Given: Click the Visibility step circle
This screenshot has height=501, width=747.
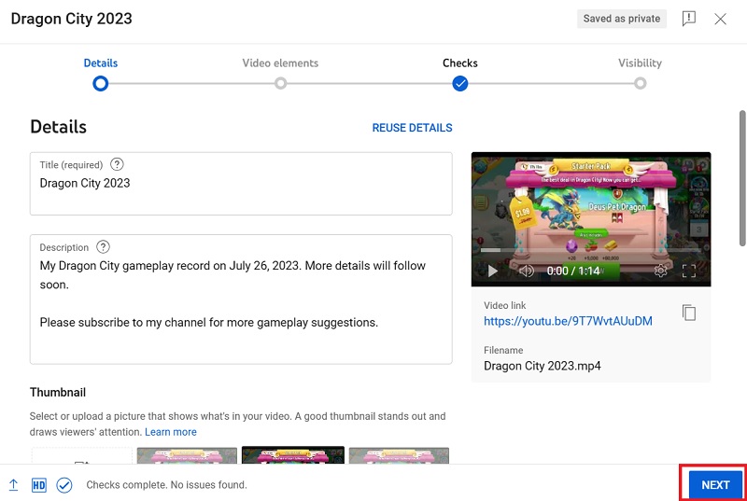Looking at the screenshot, I should point(641,84).
